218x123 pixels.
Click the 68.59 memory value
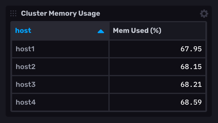(x=191, y=102)
